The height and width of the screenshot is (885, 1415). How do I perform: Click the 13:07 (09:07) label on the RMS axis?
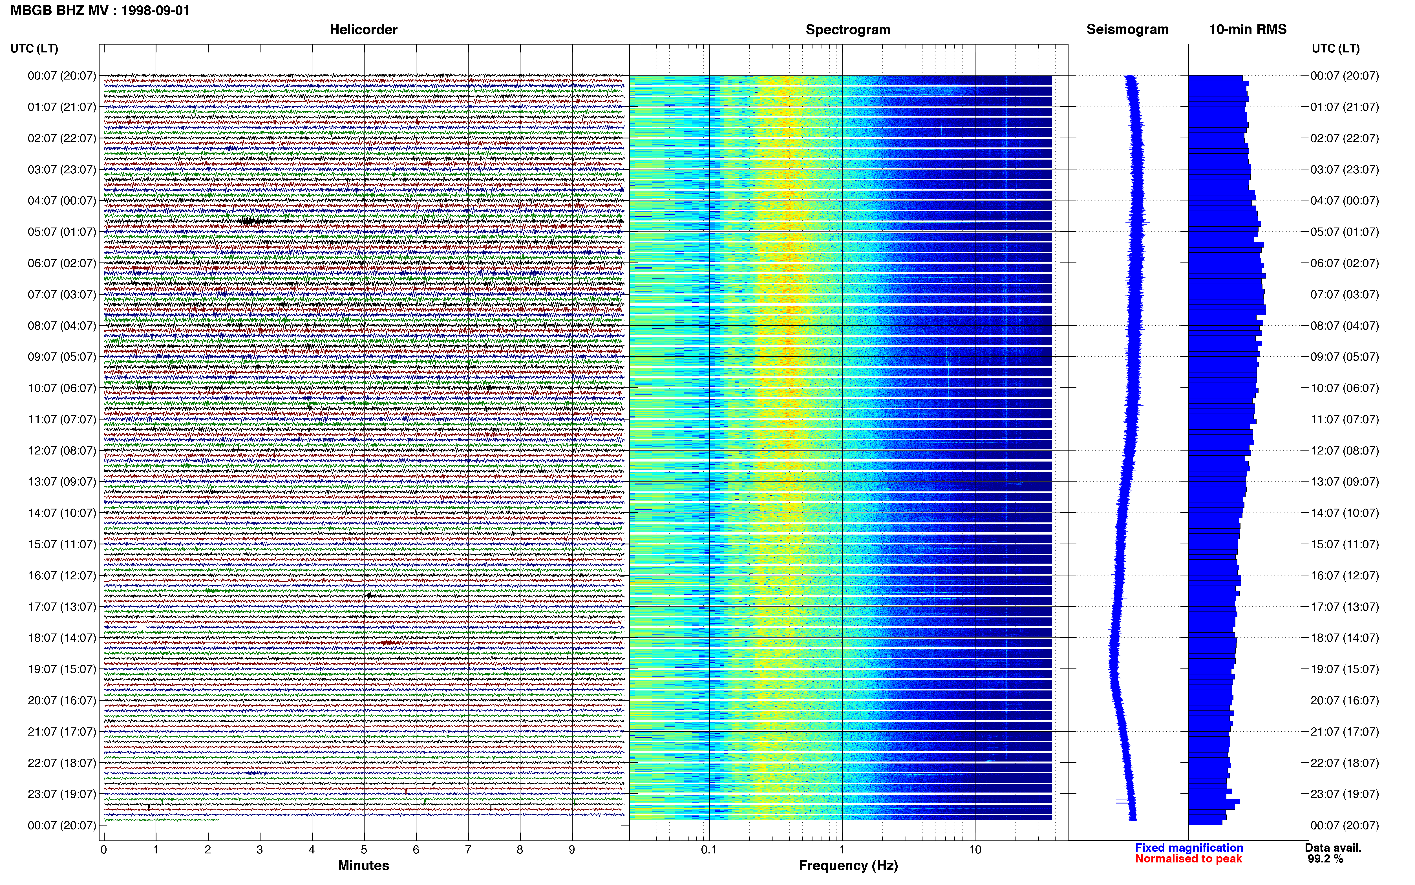click(x=1345, y=482)
